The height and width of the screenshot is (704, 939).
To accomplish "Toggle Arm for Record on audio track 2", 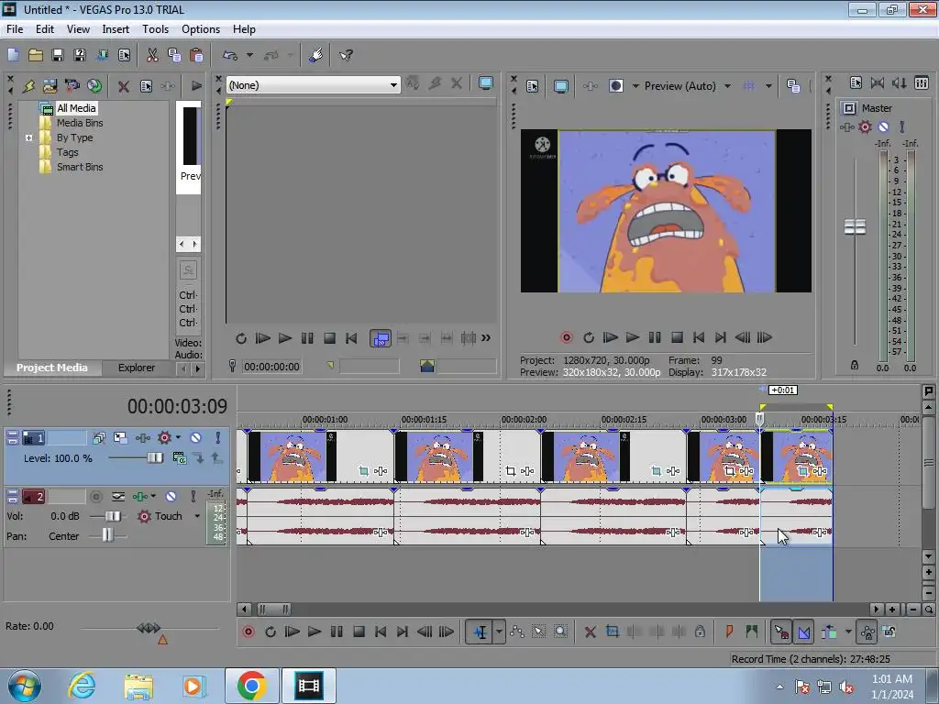I will [96, 496].
